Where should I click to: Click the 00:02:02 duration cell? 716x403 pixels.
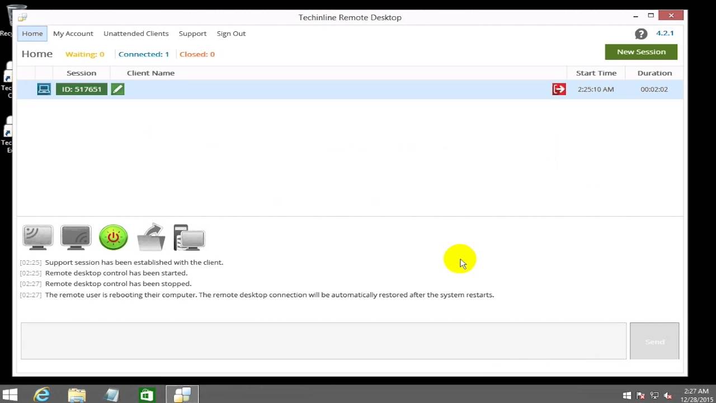coord(654,89)
